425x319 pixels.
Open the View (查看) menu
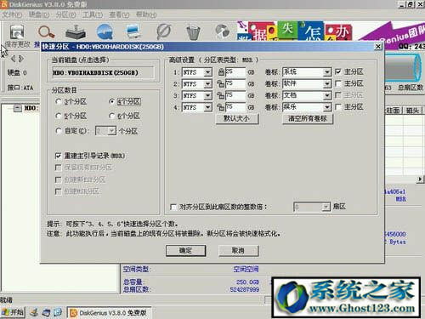coord(119,14)
